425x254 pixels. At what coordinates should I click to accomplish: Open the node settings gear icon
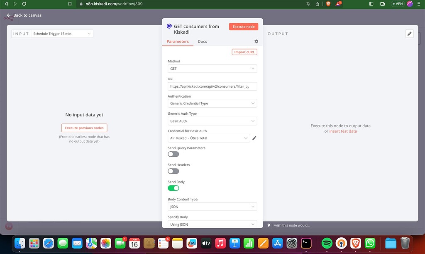256,42
